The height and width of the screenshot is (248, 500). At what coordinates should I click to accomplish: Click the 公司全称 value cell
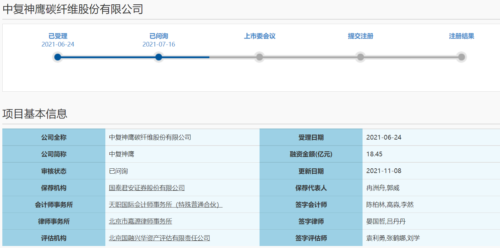182,138
